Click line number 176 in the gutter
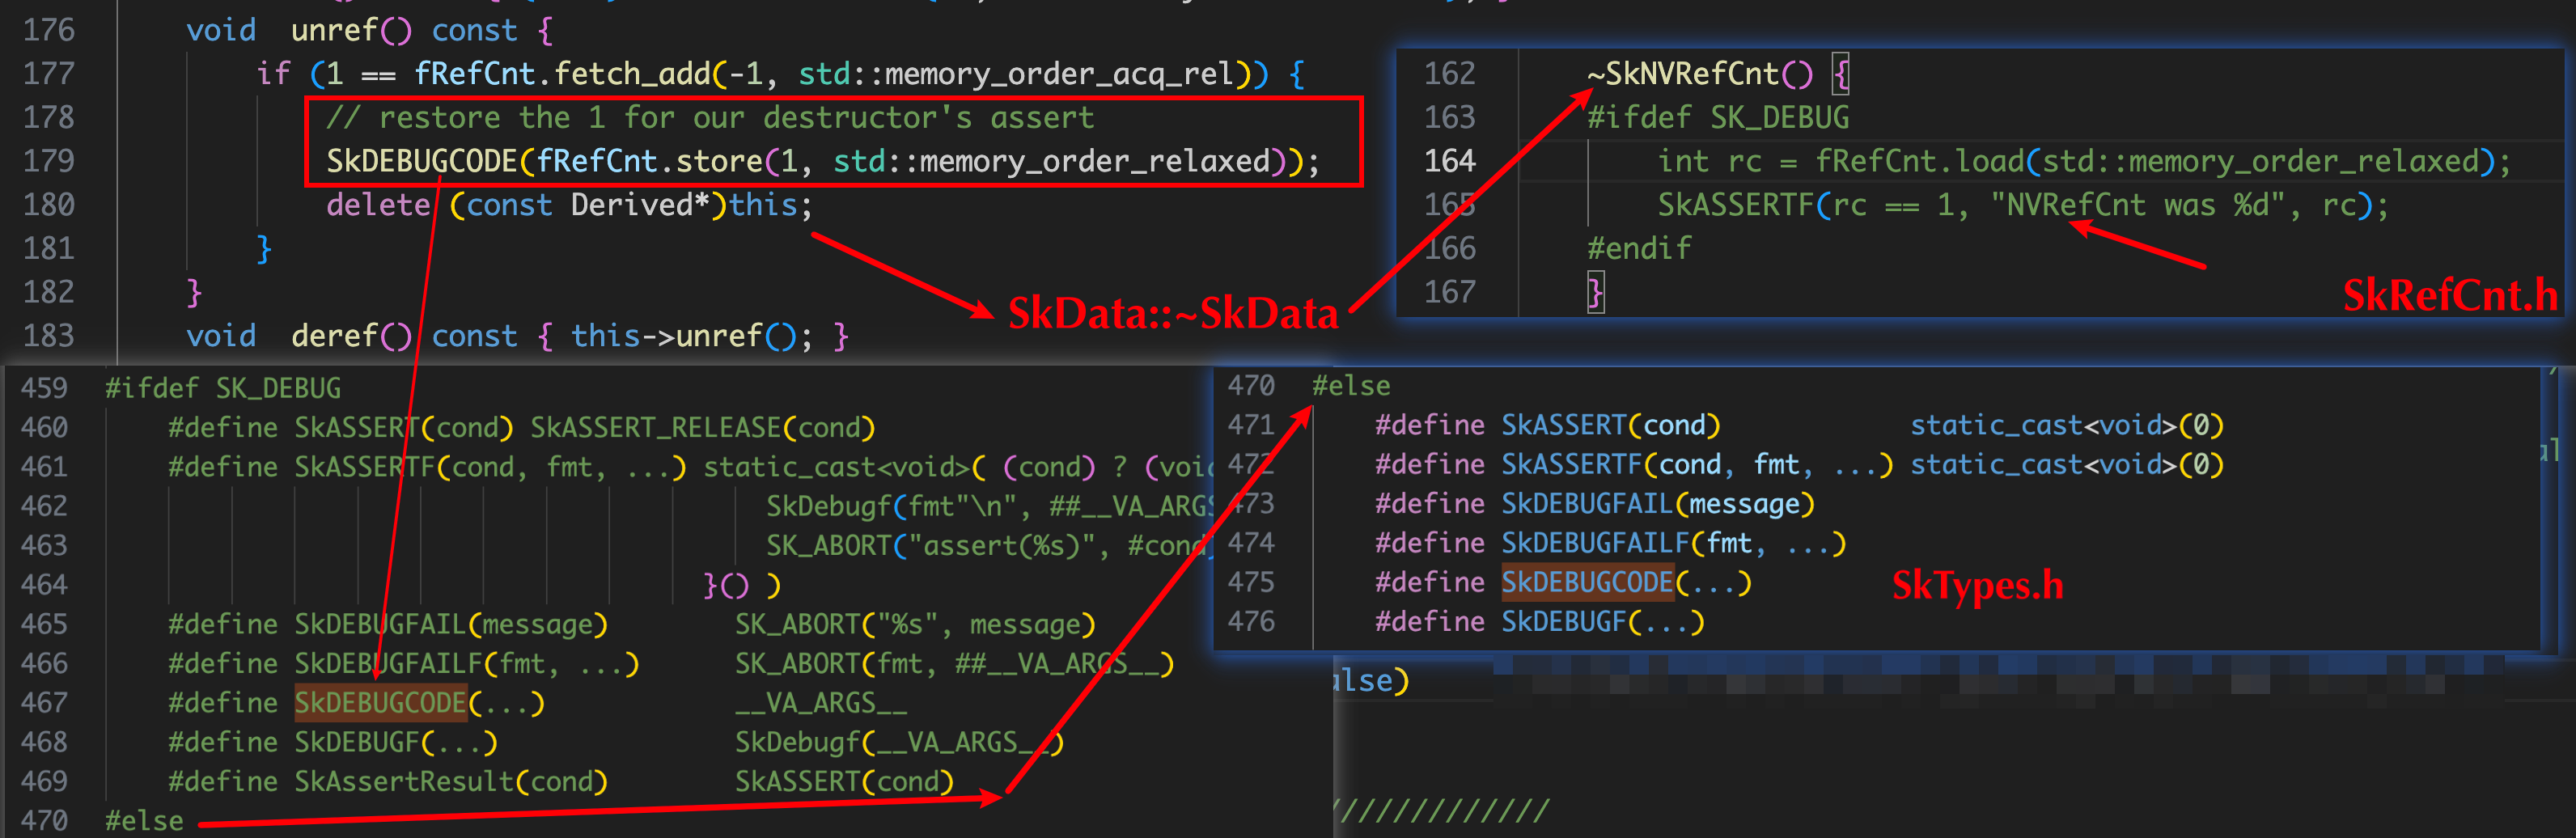Image resolution: width=2576 pixels, height=838 pixels. tap(49, 30)
